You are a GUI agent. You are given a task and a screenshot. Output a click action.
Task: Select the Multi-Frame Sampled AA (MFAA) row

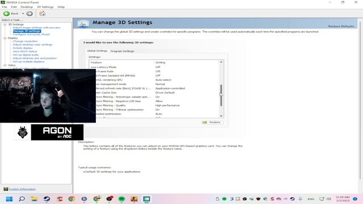click(x=154, y=75)
